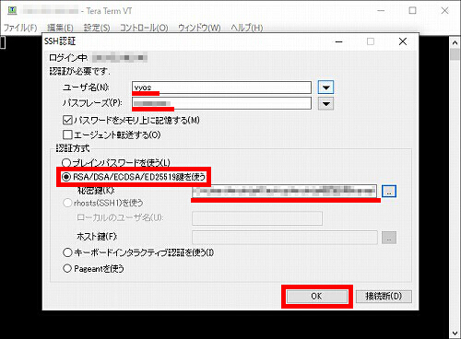The height and width of the screenshot is (339, 461).
Task: Close the Tera Term main window
Action: (444, 11)
